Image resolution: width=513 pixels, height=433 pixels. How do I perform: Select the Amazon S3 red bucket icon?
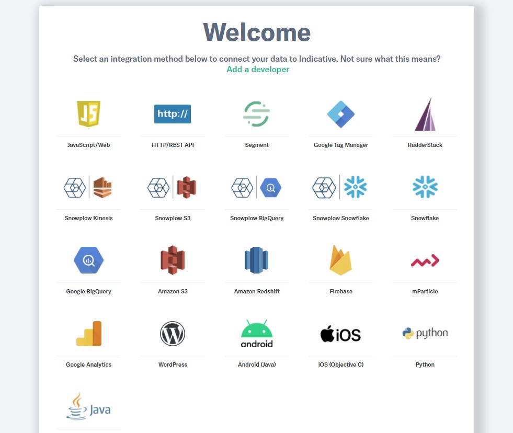[173, 260]
